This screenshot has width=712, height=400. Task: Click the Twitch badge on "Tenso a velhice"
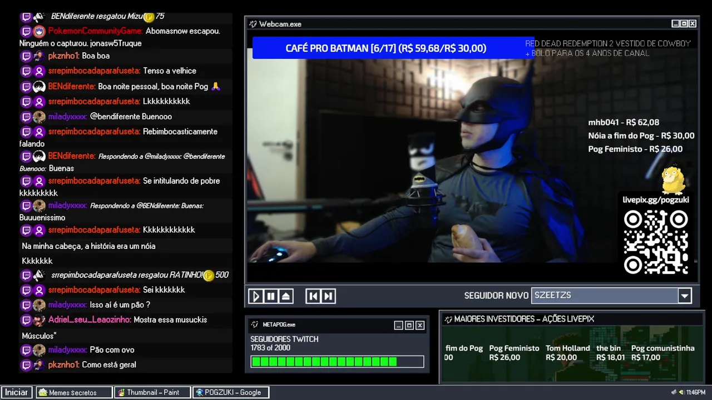26,71
